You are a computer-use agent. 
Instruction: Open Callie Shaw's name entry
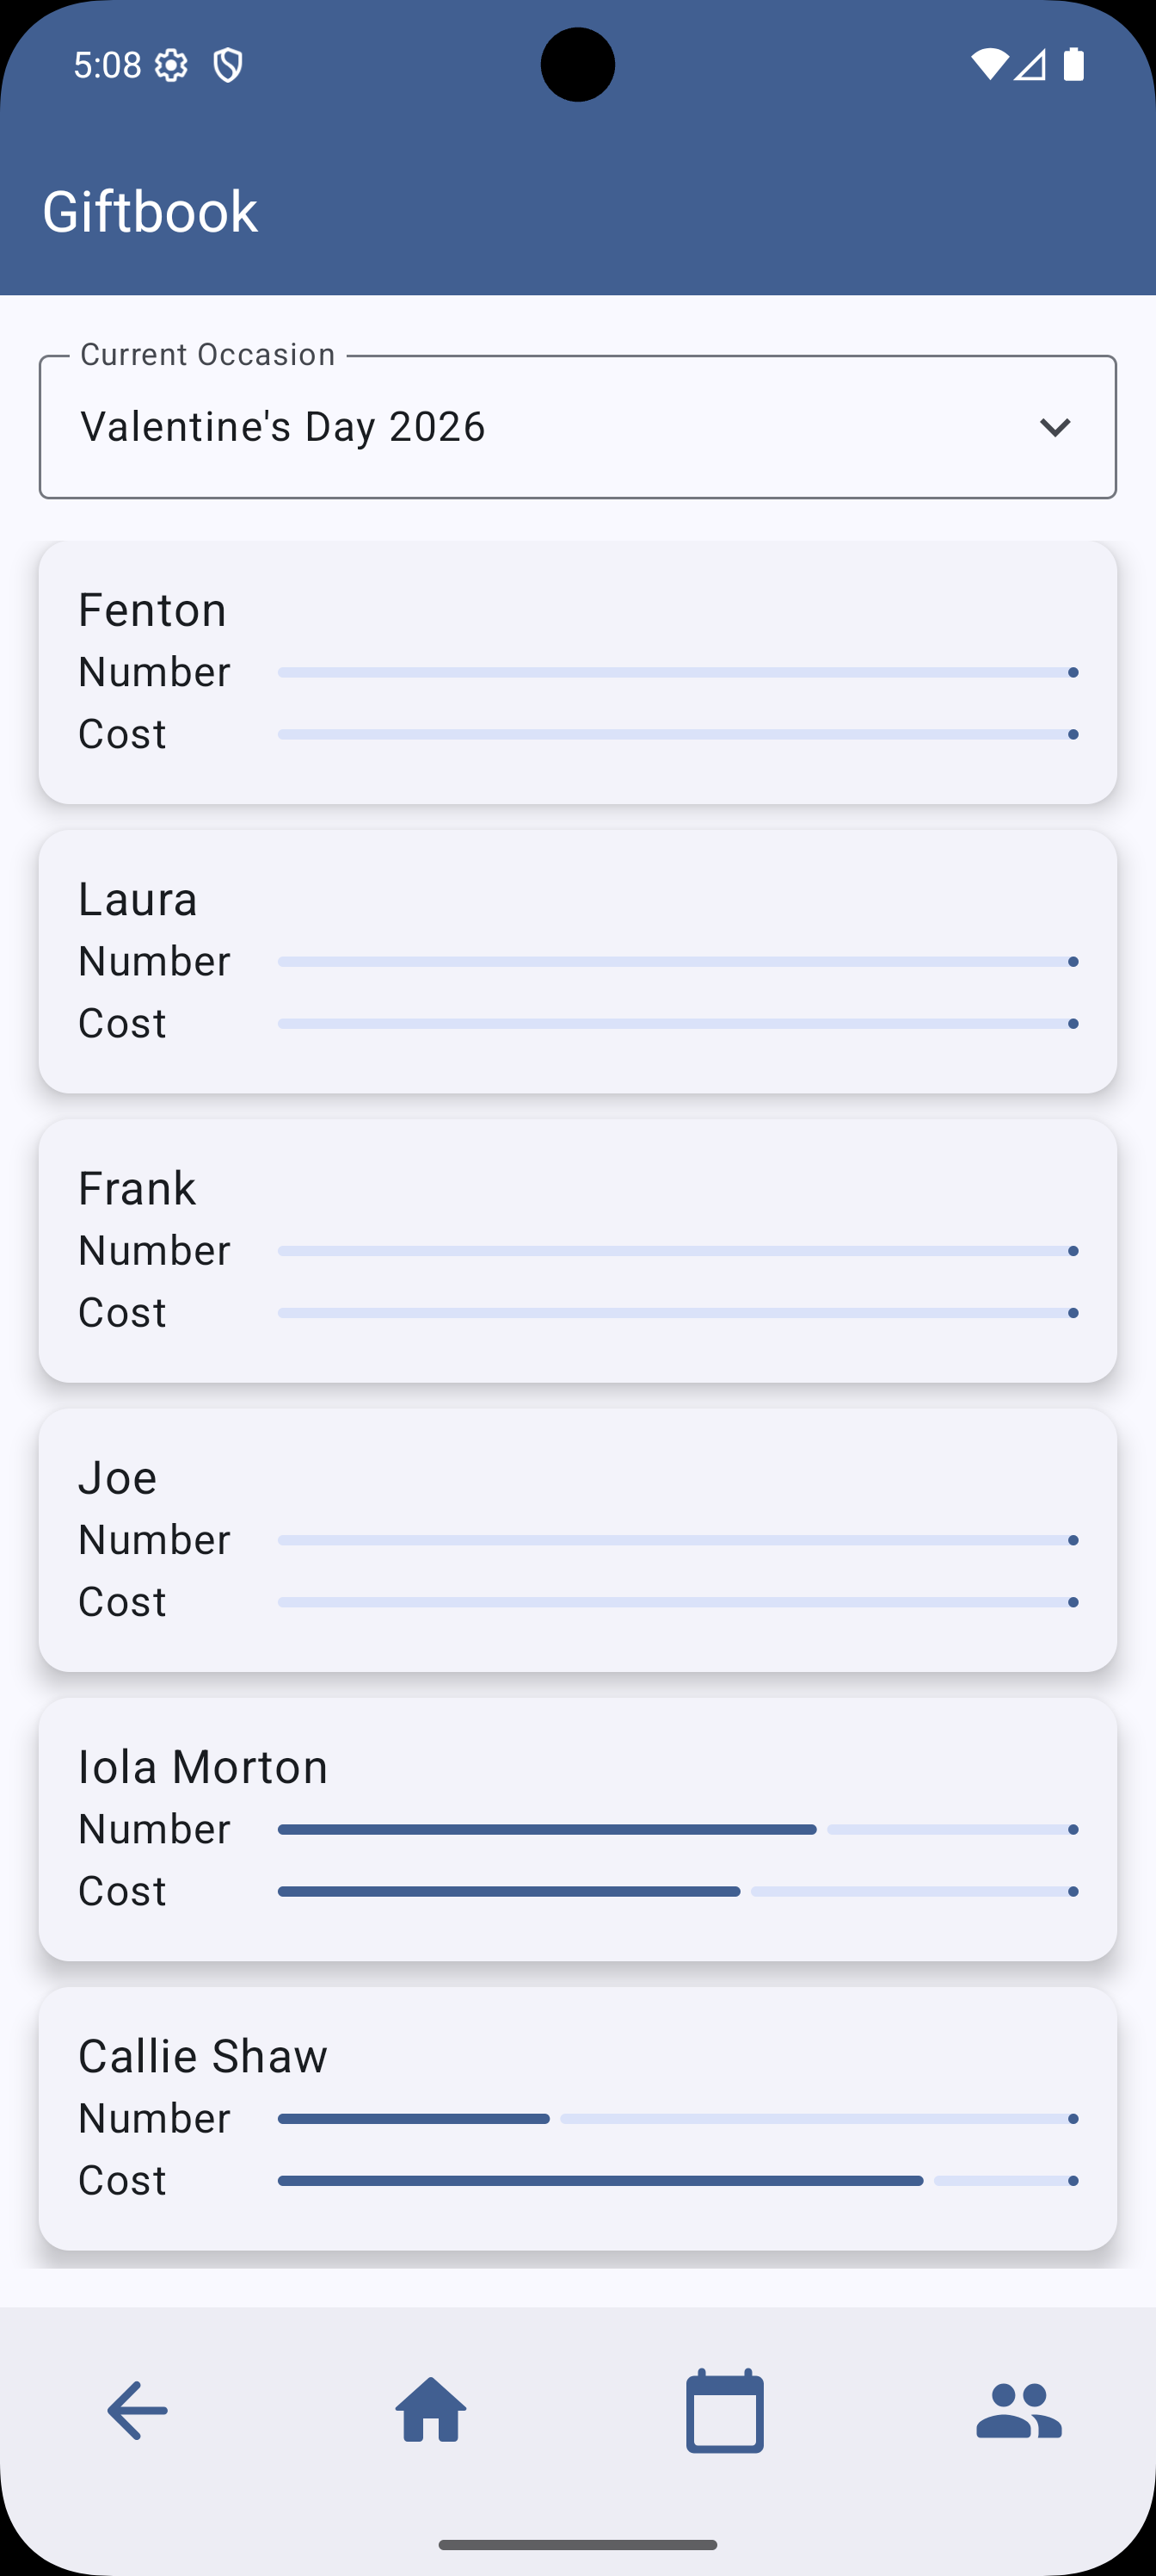(x=203, y=2056)
